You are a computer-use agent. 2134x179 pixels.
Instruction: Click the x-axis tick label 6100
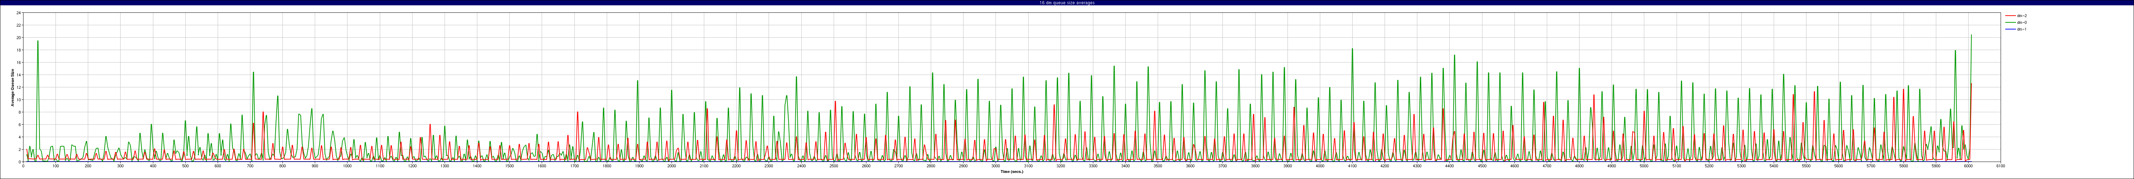(2001, 166)
